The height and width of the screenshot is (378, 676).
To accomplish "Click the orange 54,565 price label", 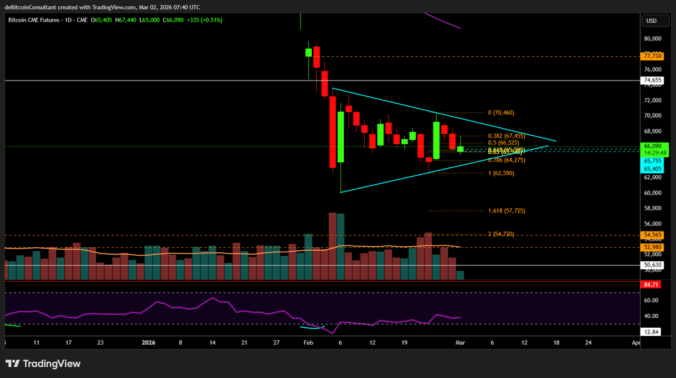I will click(652, 235).
